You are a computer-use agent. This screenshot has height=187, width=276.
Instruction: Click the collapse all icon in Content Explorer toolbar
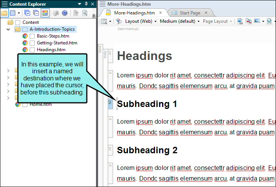pos(36,13)
